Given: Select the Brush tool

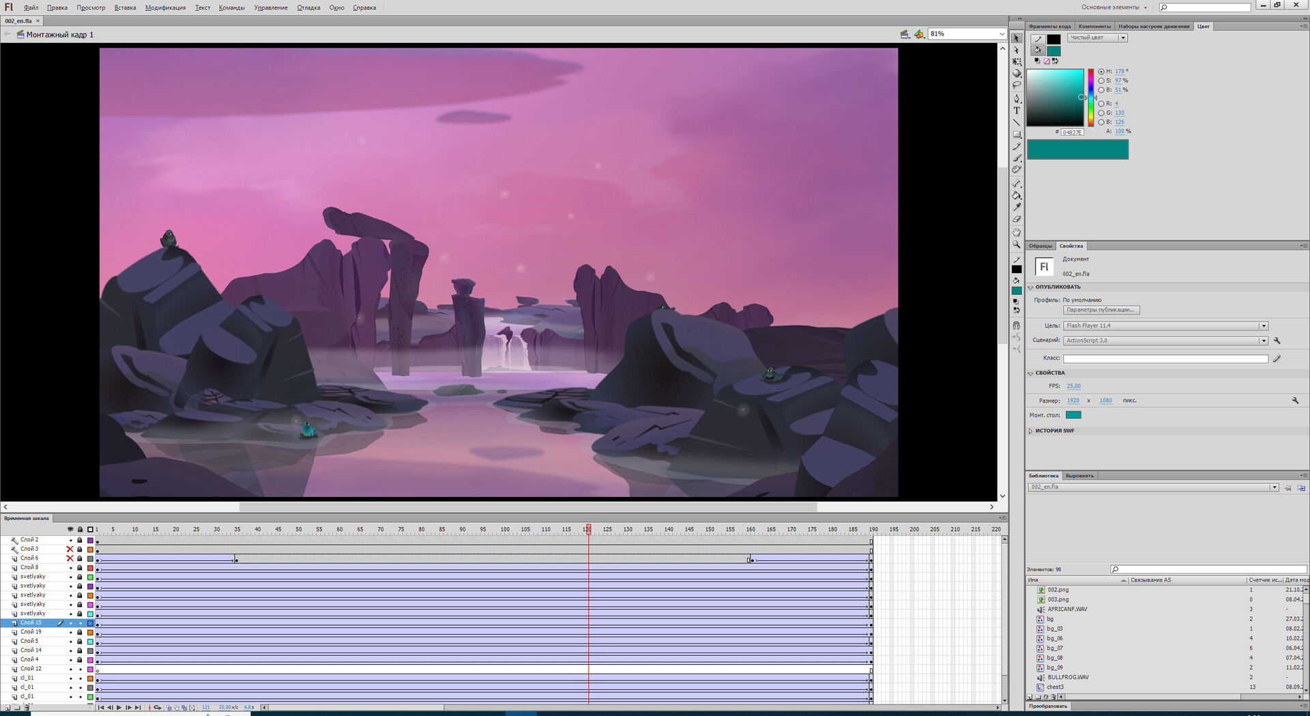Looking at the screenshot, I should (1017, 158).
